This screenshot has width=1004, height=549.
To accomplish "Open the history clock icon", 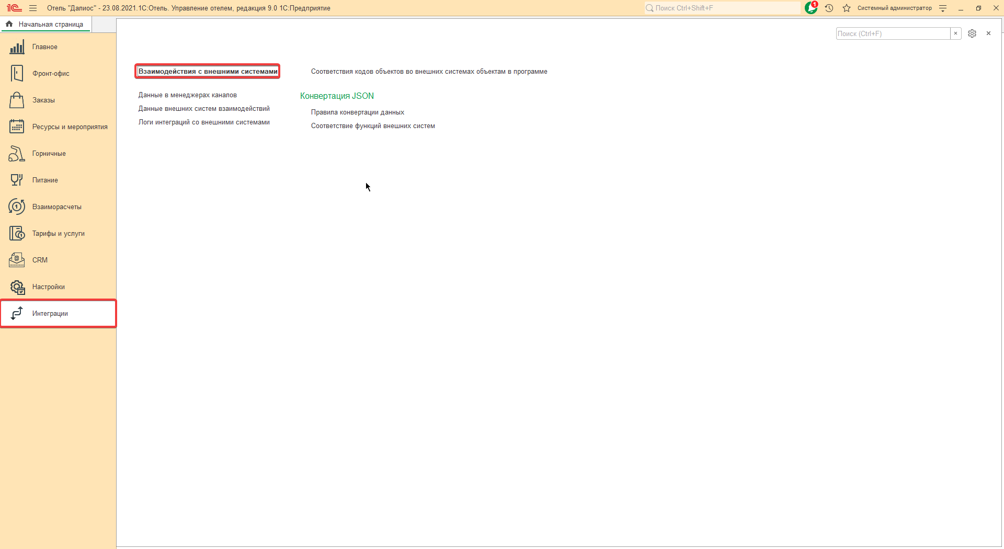I will (829, 8).
